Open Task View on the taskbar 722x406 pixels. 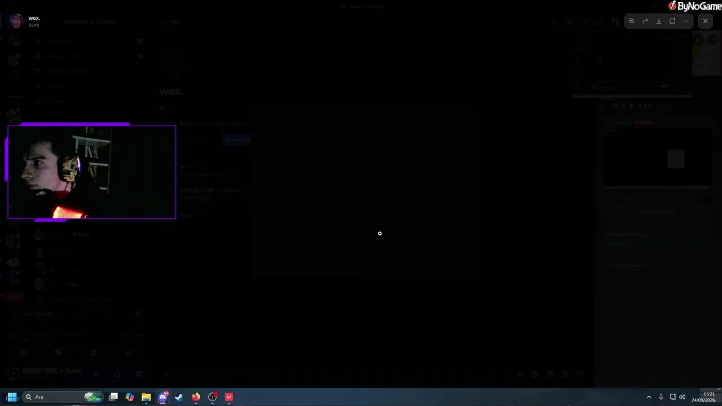click(113, 397)
